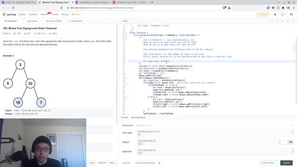
Task: Open the Kotlin language dropdown
Action: pos(128,21)
